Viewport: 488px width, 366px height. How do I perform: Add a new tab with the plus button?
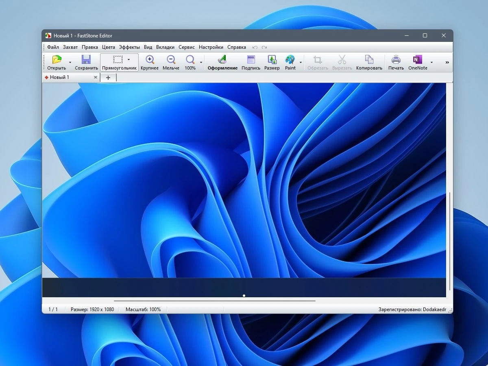tap(108, 77)
